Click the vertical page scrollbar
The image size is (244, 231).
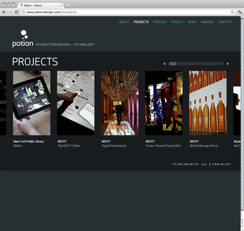pos(242,114)
